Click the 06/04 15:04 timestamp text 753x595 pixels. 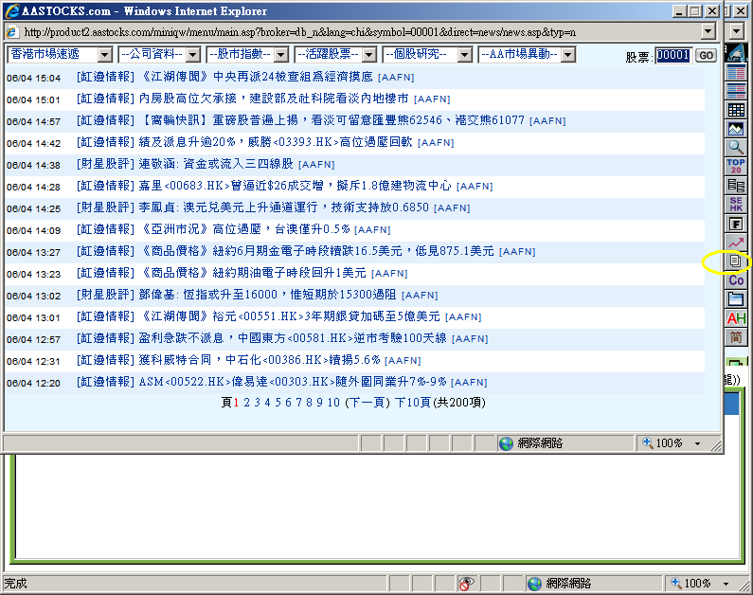(x=33, y=78)
